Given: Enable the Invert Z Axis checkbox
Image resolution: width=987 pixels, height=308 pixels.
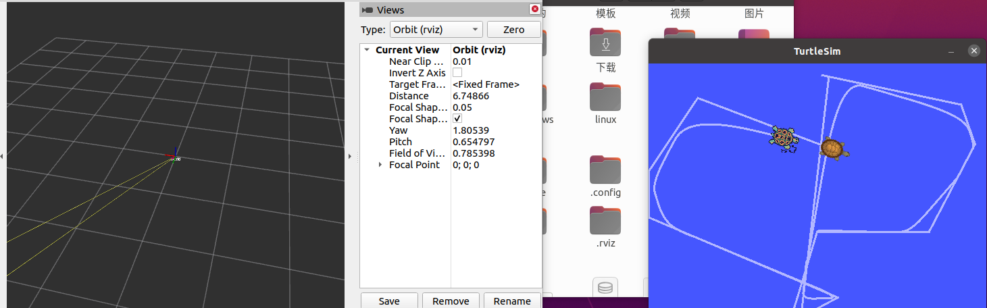Looking at the screenshot, I should pos(457,73).
